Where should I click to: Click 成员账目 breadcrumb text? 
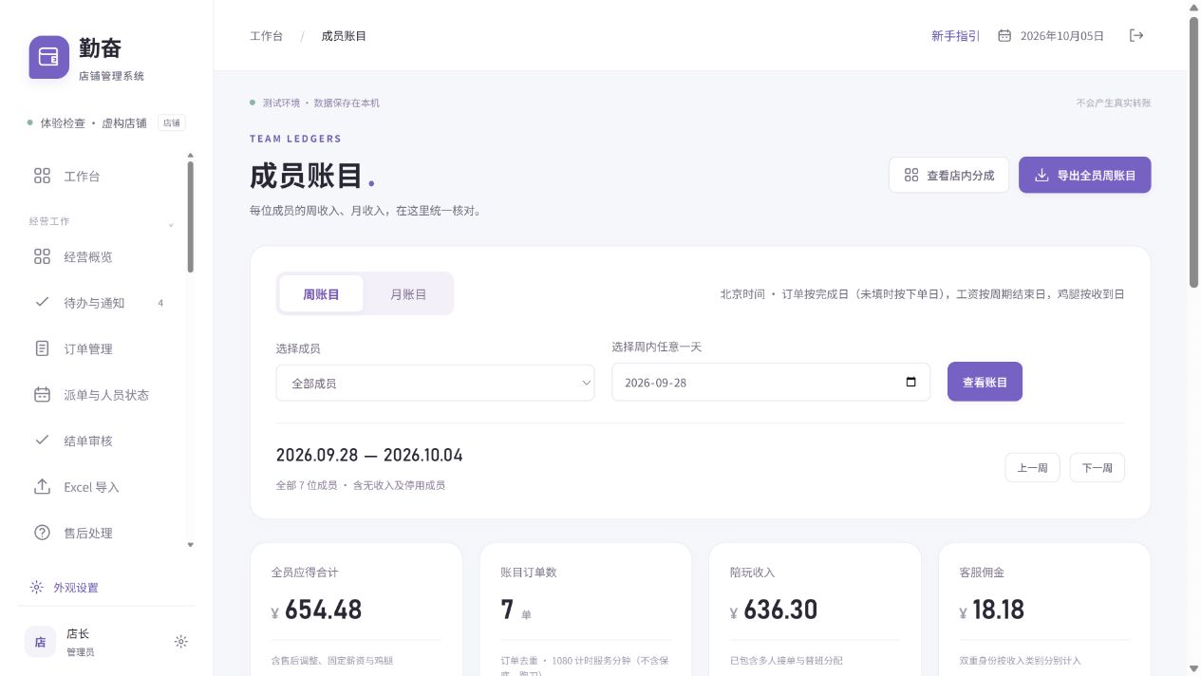tap(344, 36)
